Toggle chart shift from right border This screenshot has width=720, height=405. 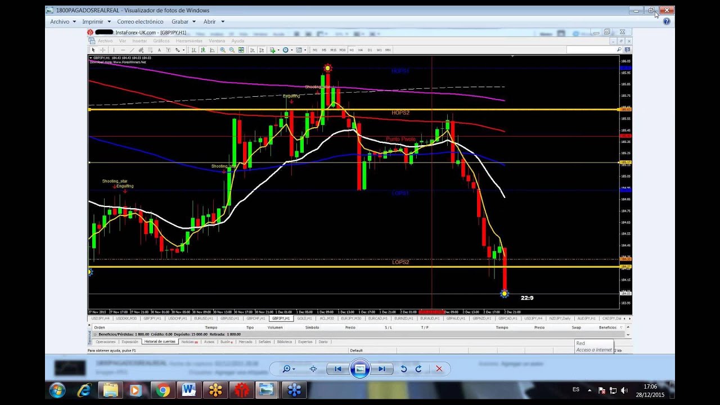point(262,50)
